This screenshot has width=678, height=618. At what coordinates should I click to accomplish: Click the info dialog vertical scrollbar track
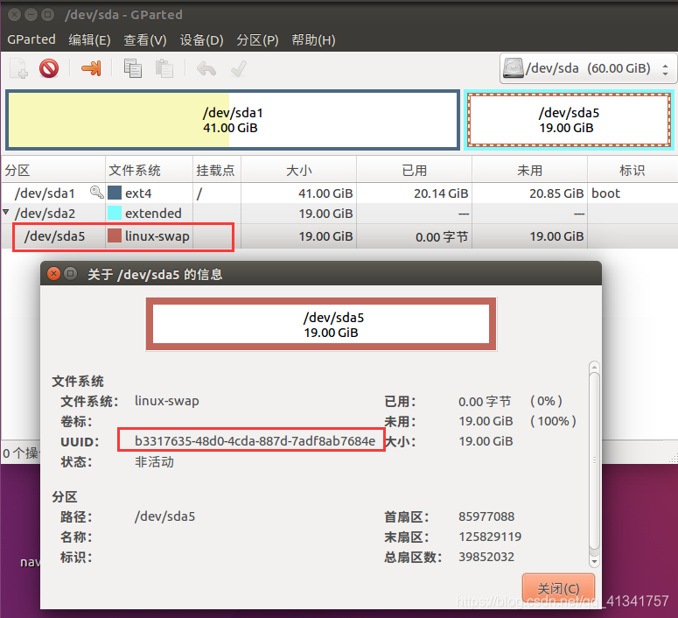(x=595, y=464)
